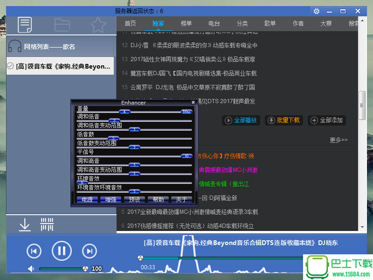Toggle Enhancer 电源 power button
This screenshot has width=373, height=280.
pyautogui.click(x=87, y=199)
